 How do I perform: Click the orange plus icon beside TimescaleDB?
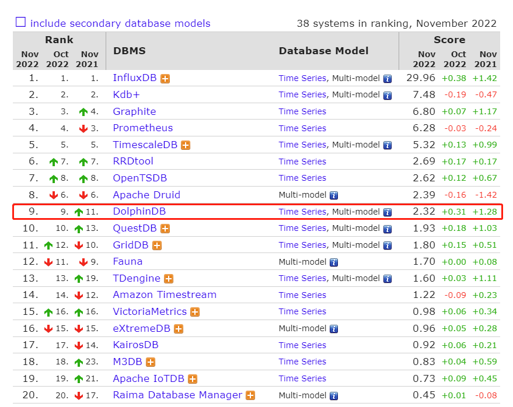(186, 145)
